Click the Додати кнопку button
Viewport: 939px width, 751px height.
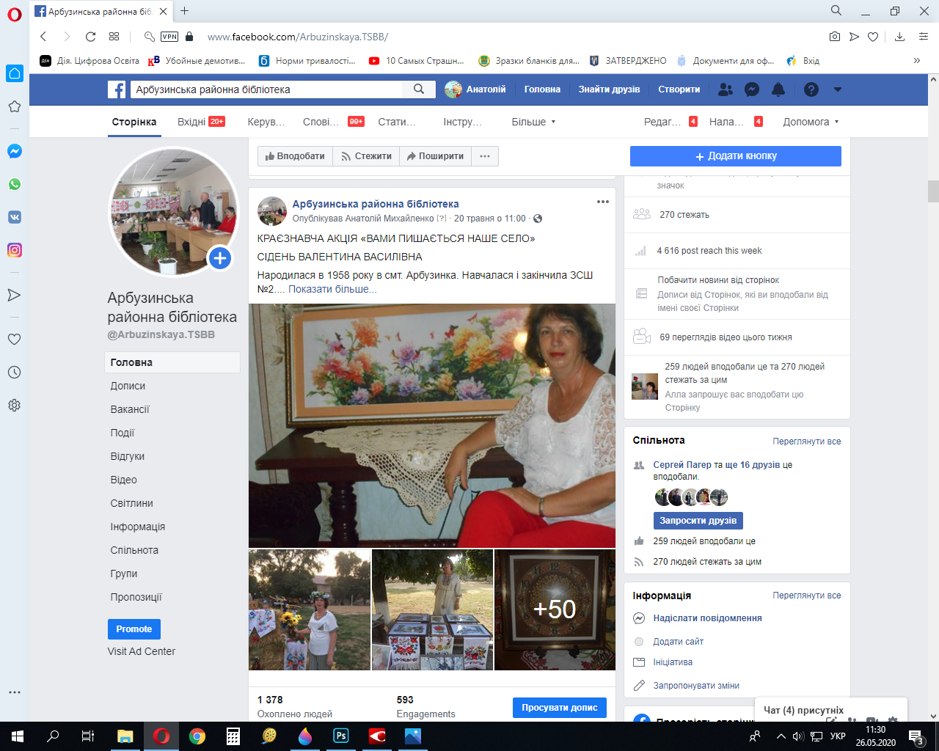point(735,156)
